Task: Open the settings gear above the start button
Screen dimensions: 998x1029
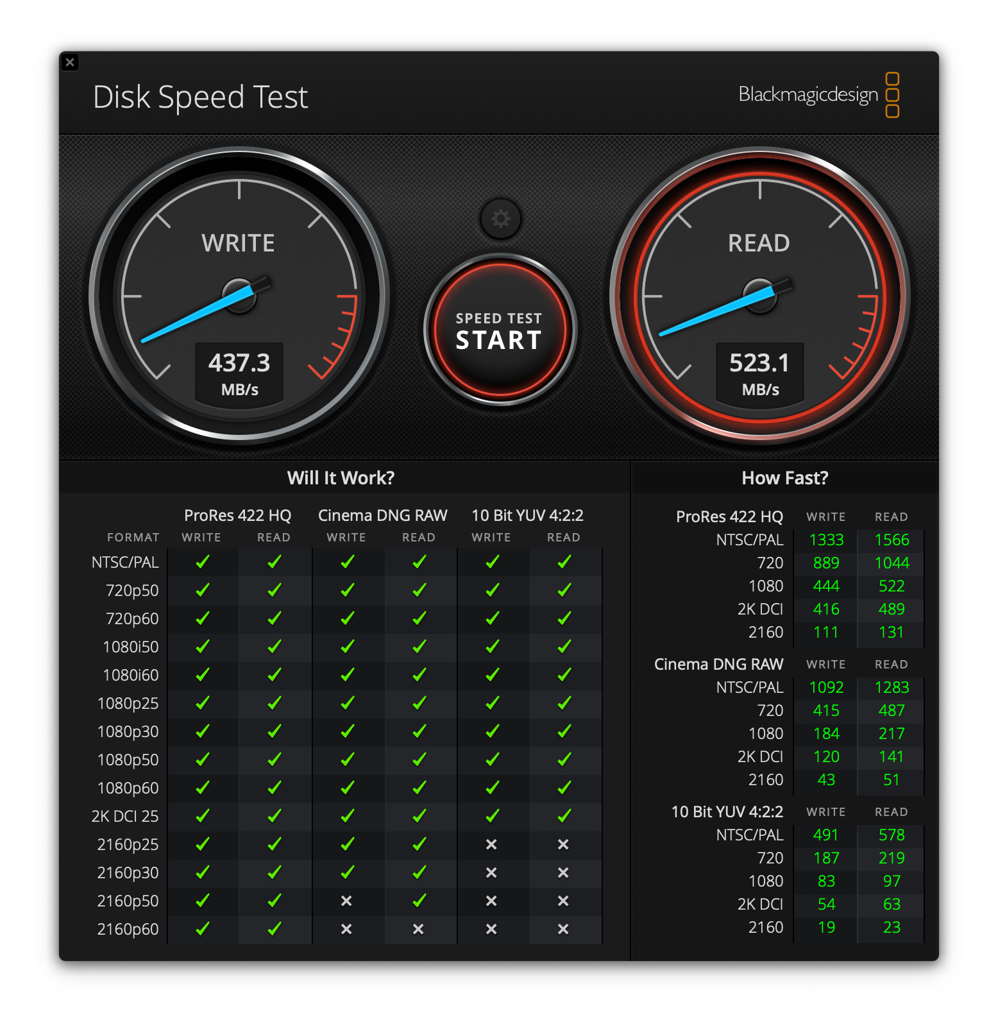Action: coord(500,219)
